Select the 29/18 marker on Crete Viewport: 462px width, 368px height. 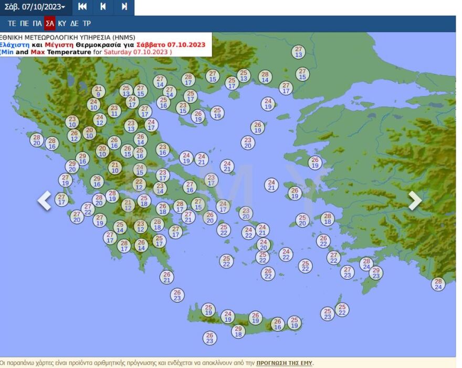[x=238, y=331]
